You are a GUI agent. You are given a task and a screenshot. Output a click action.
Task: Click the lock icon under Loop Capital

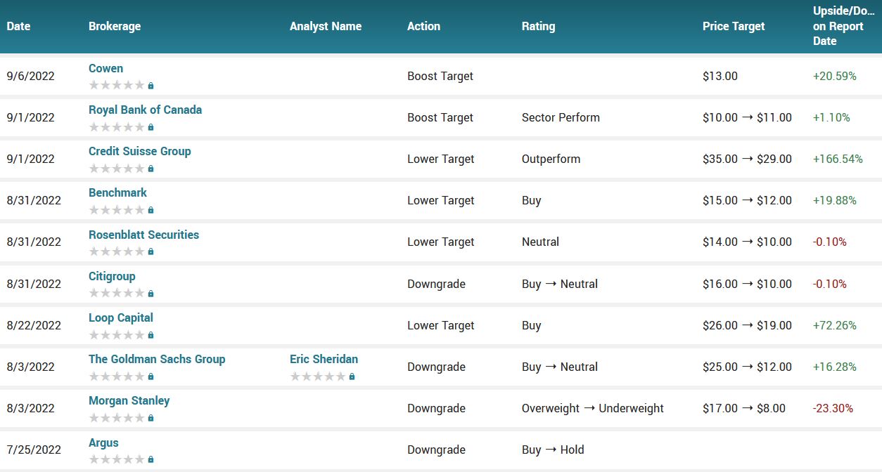tap(151, 335)
